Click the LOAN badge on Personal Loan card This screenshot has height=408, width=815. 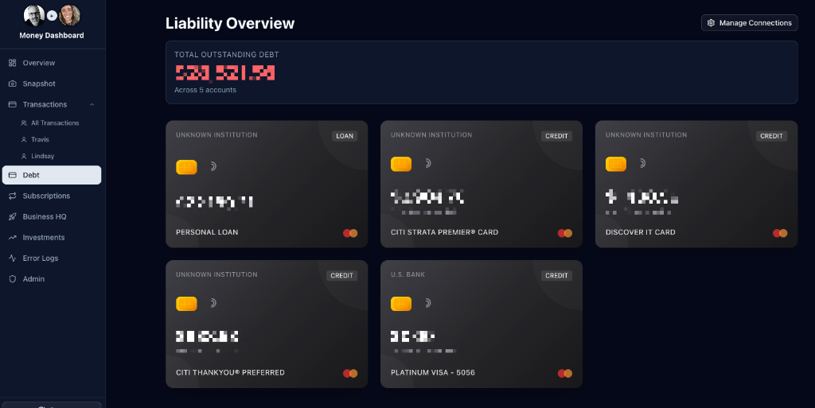click(x=345, y=136)
